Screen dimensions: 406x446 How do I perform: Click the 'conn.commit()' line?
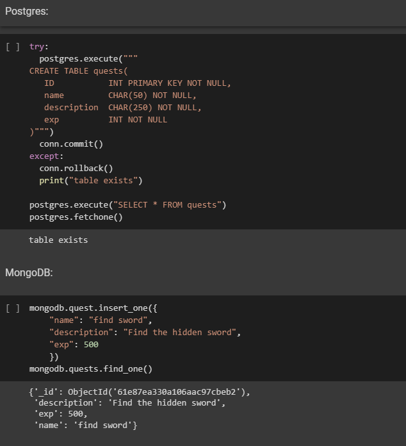click(71, 144)
